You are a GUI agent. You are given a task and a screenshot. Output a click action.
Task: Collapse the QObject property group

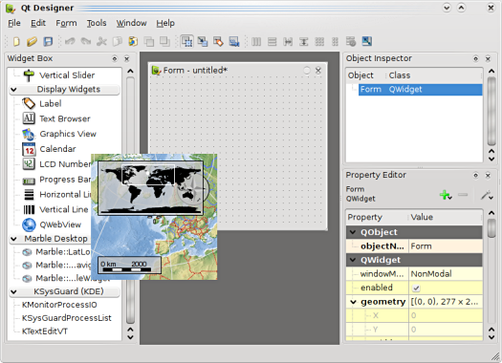tap(353, 232)
